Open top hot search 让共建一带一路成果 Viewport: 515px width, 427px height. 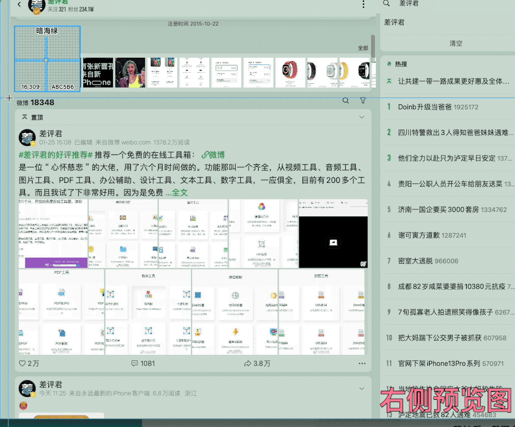click(453, 81)
